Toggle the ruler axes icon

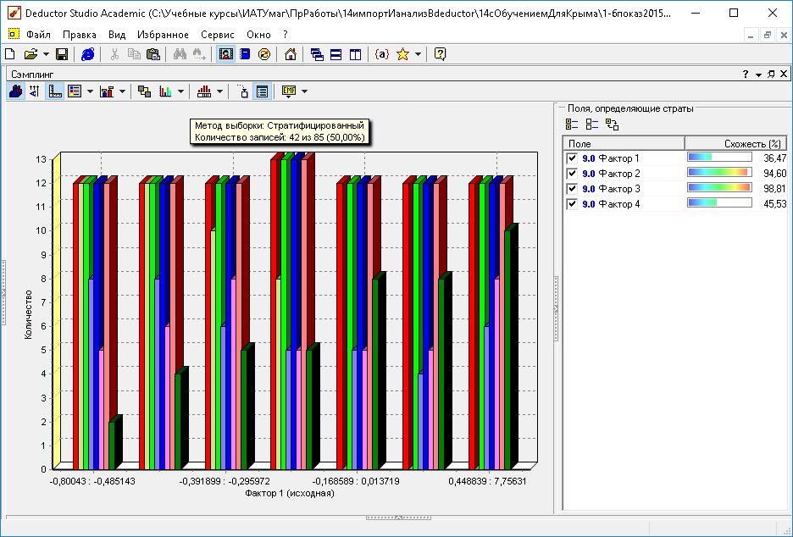pos(54,91)
